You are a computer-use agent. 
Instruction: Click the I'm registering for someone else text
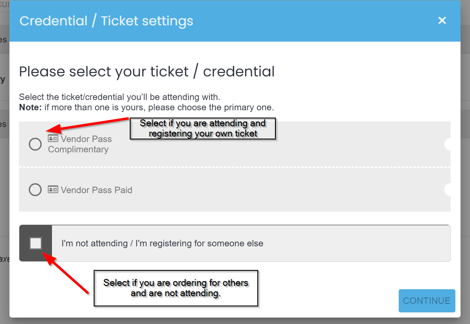[x=199, y=243]
